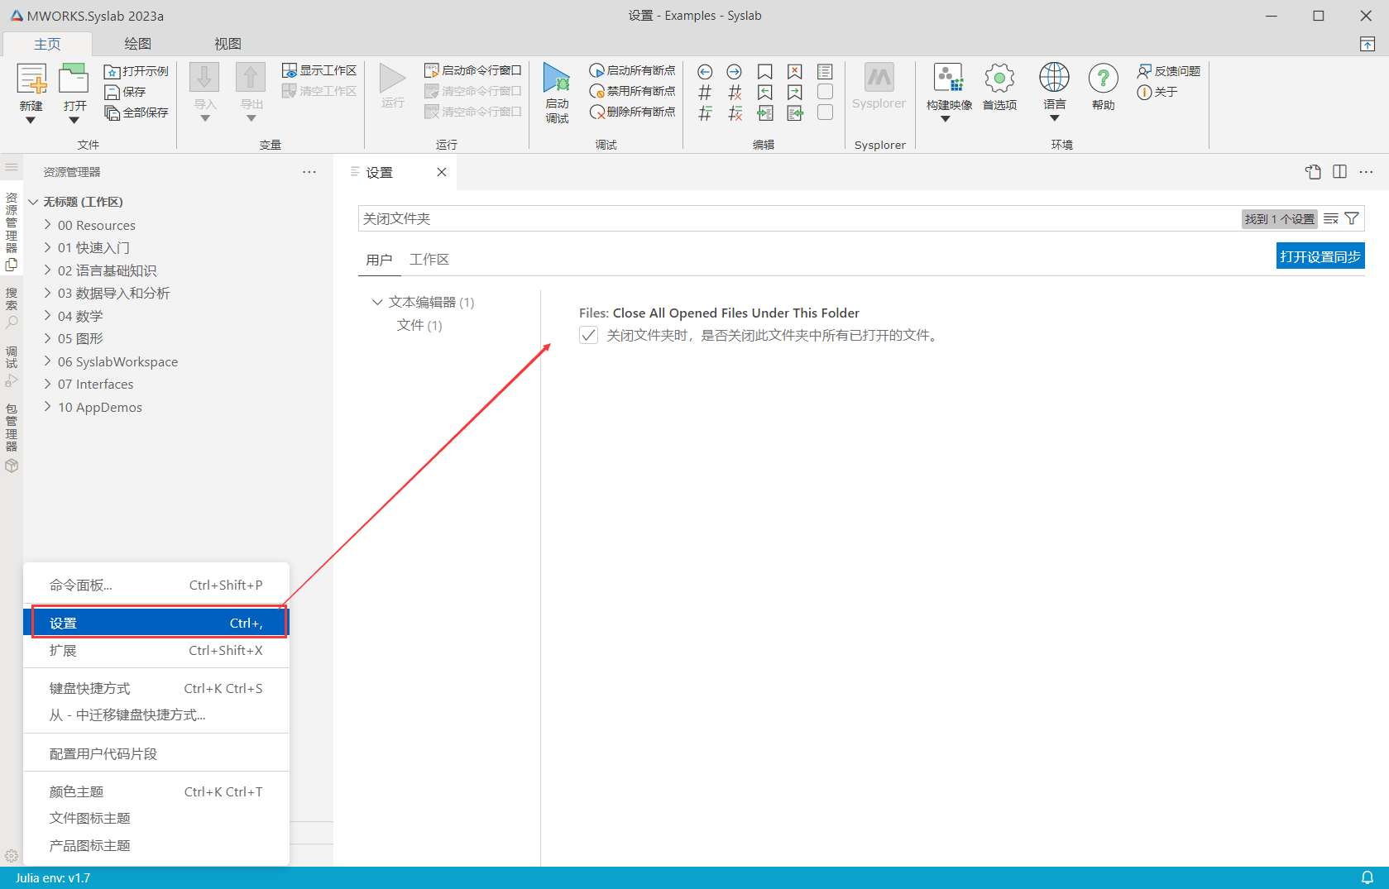Viewport: 1389px width, 889px height.
Task: Expand the 10 AppDemos folder
Action: coord(48,407)
